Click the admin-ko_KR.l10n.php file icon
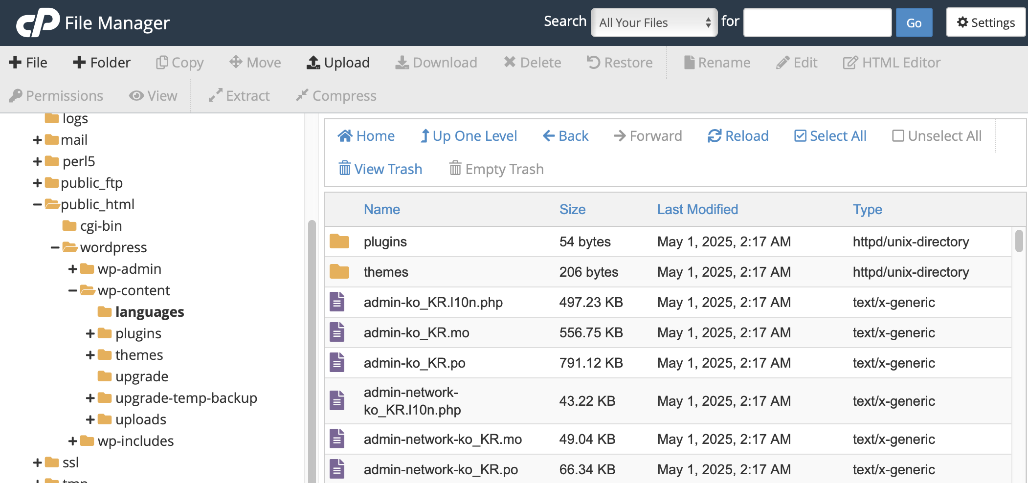 tap(337, 302)
